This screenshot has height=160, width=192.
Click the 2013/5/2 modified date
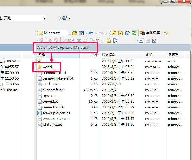(x=109, y=90)
